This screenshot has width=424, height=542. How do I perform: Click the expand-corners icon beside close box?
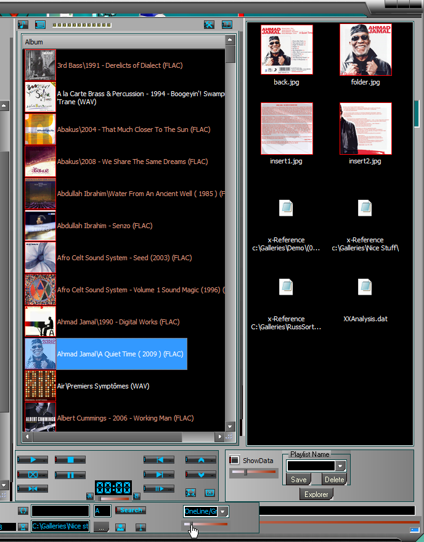(x=190, y=493)
